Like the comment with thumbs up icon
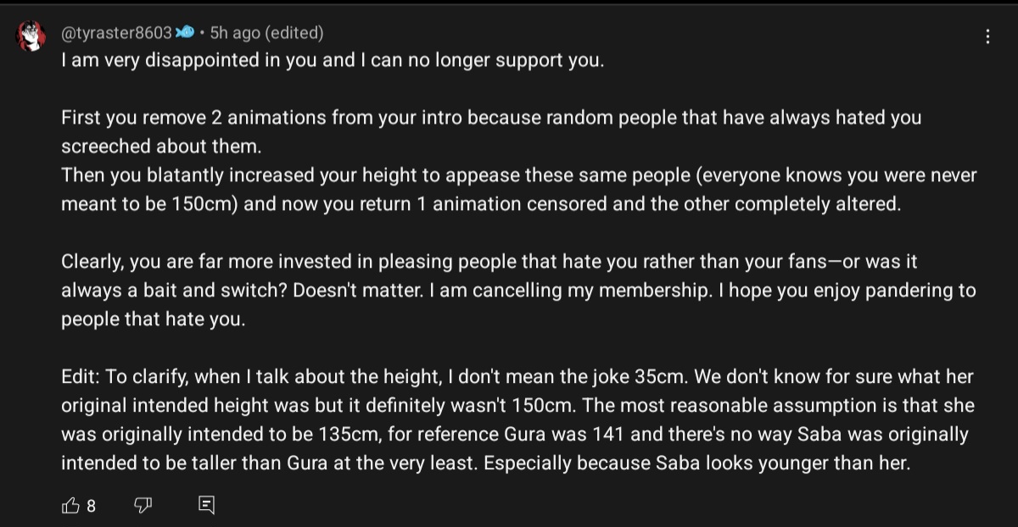Screen dimensions: 1018x527 click(70, 506)
